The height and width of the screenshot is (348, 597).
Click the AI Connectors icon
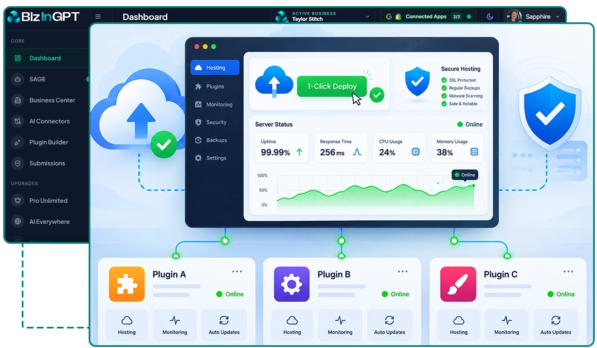click(17, 121)
